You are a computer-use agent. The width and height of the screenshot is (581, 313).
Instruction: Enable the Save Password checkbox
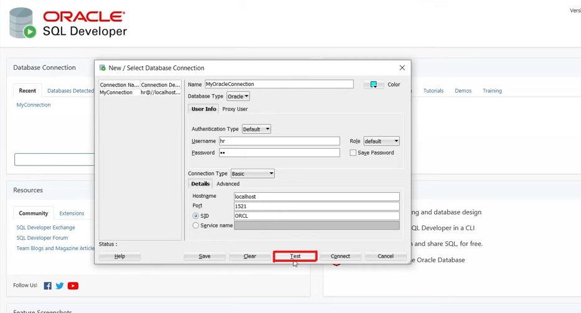coord(353,152)
